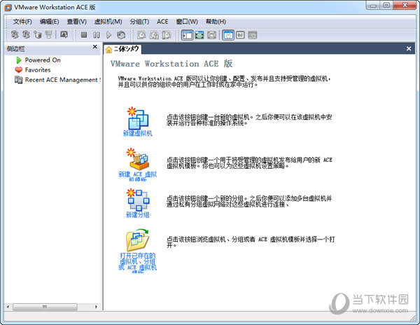420x325 pixels.
Task: Select Favorites in the sidebar
Action: [x=38, y=70]
